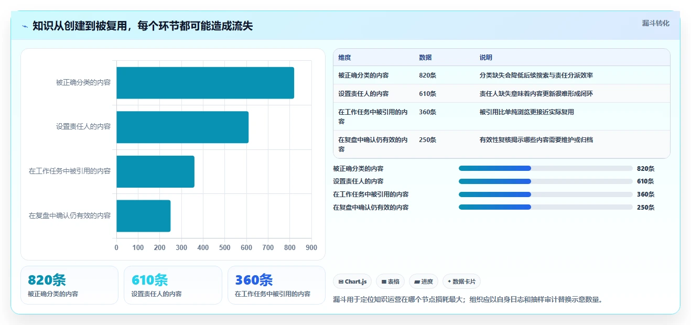Open the 610条 stat card
This screenshot has height=325, width=691.
173,285
